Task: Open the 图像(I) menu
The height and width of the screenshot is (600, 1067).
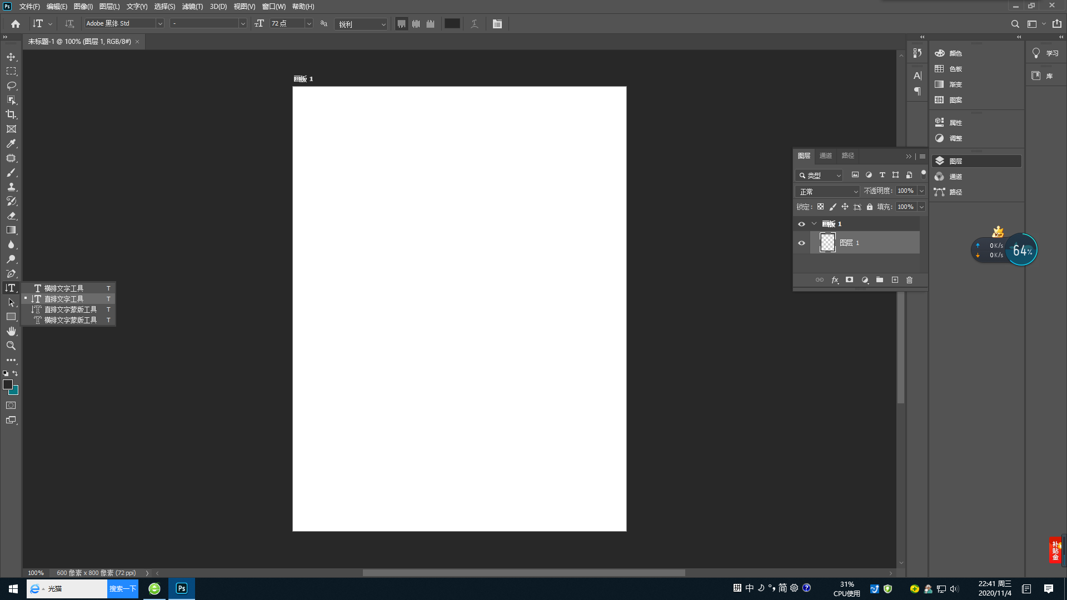Action: click(83, 7)
